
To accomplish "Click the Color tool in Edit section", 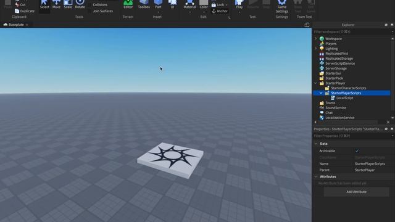I will point(204,4).
